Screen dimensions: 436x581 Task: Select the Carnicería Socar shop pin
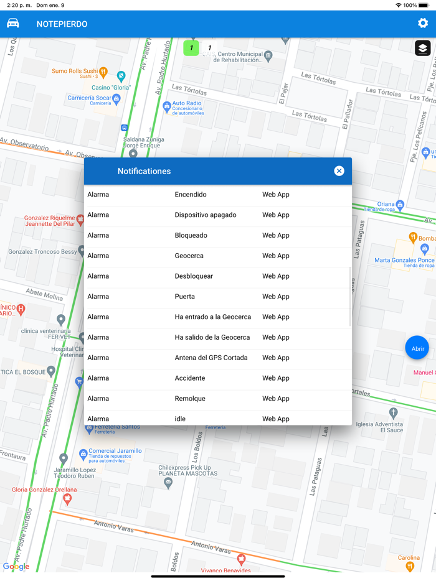click(116, 100)
